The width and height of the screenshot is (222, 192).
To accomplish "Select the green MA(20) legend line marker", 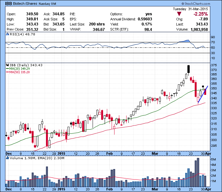I will [x=7, y=69].
